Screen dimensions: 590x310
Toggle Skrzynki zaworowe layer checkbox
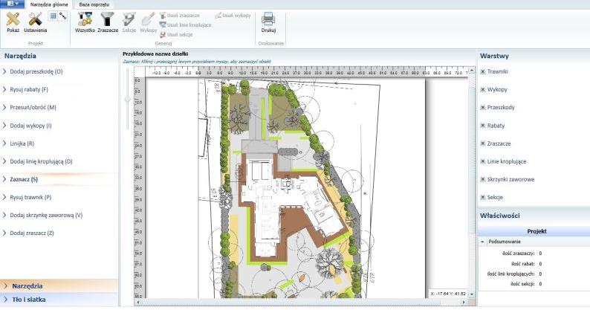point(483,179)
